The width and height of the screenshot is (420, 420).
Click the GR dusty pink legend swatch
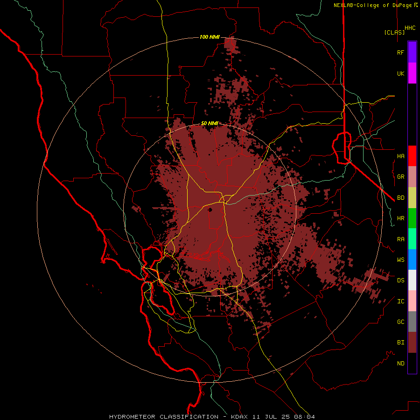click(x=412, y=176)
